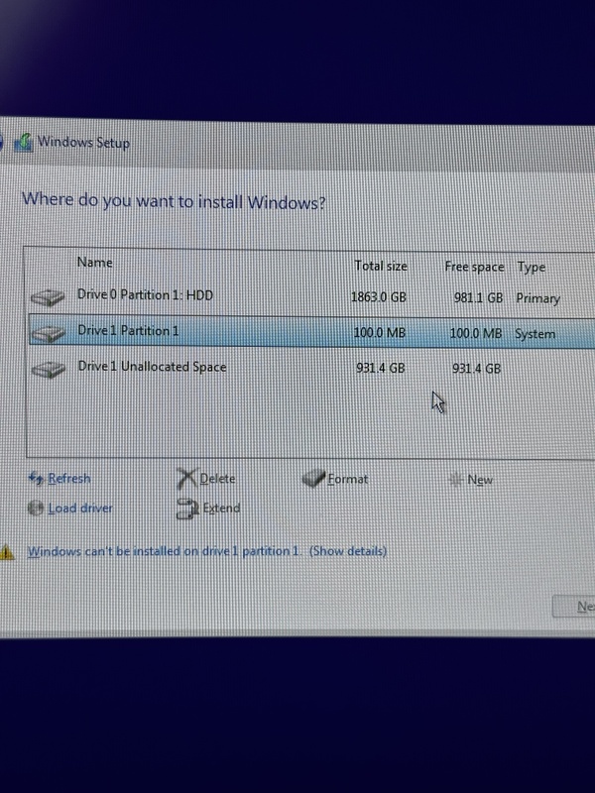
Task: Click the 'Where do you want to install Windows?' heading
Action: click(x=174, y=201)
